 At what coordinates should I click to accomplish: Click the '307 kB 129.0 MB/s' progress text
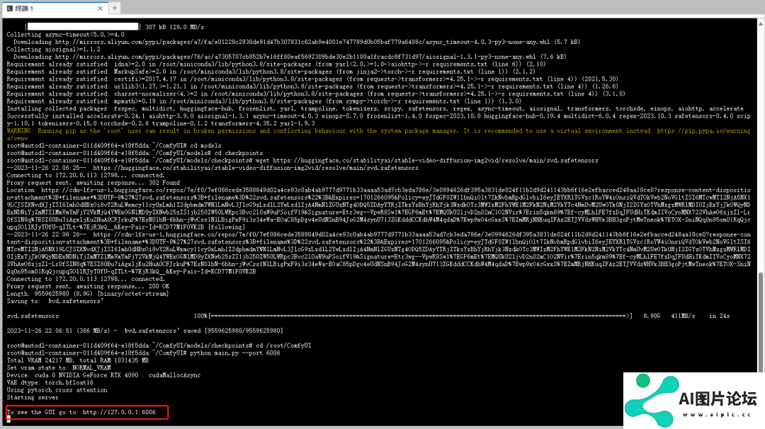pyautogui.click(x=175, y=27)
